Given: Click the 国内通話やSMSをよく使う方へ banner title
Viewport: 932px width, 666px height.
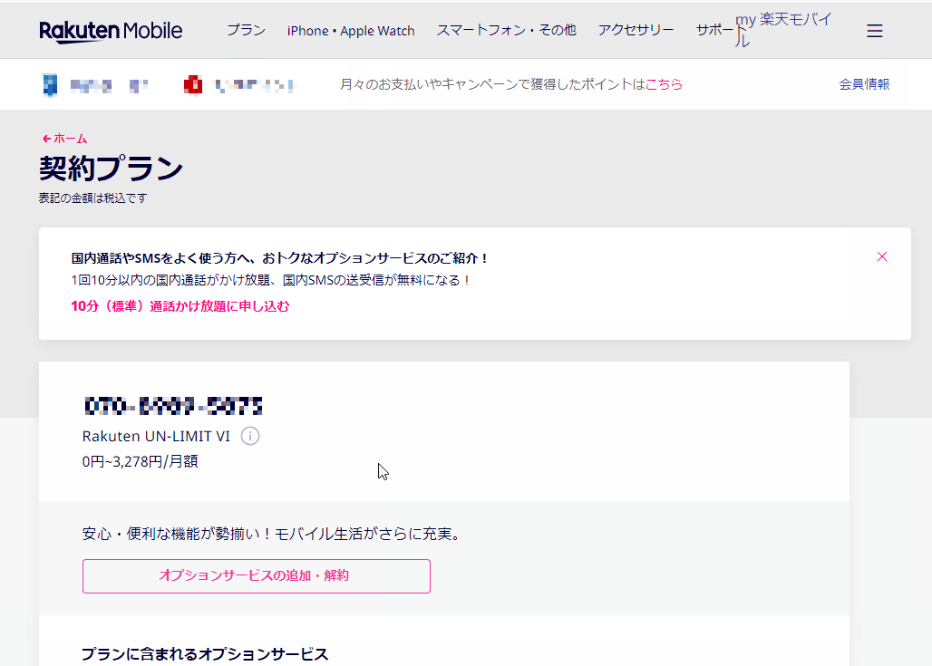Looking at the screenshot, I should (279, 258).
